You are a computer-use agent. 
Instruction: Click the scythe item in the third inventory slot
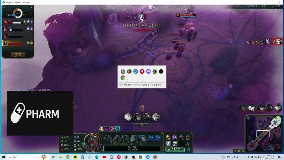pos(181,137)
